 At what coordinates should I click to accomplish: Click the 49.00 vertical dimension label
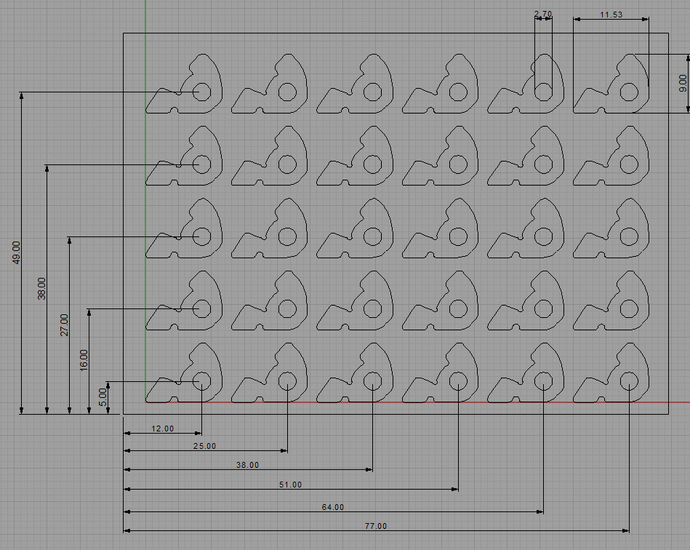click(17, 252)
